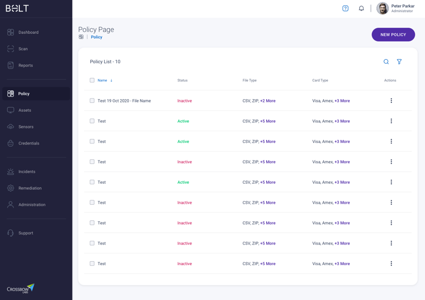
Task: Click the BOLT logo
Action: [x=17, y=8]
